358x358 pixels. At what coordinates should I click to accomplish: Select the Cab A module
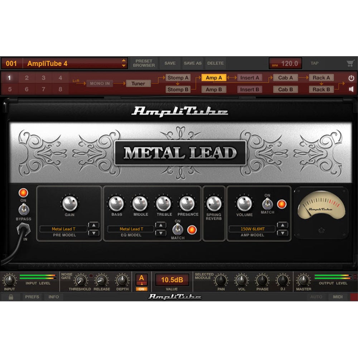click(x=285, y=78)
